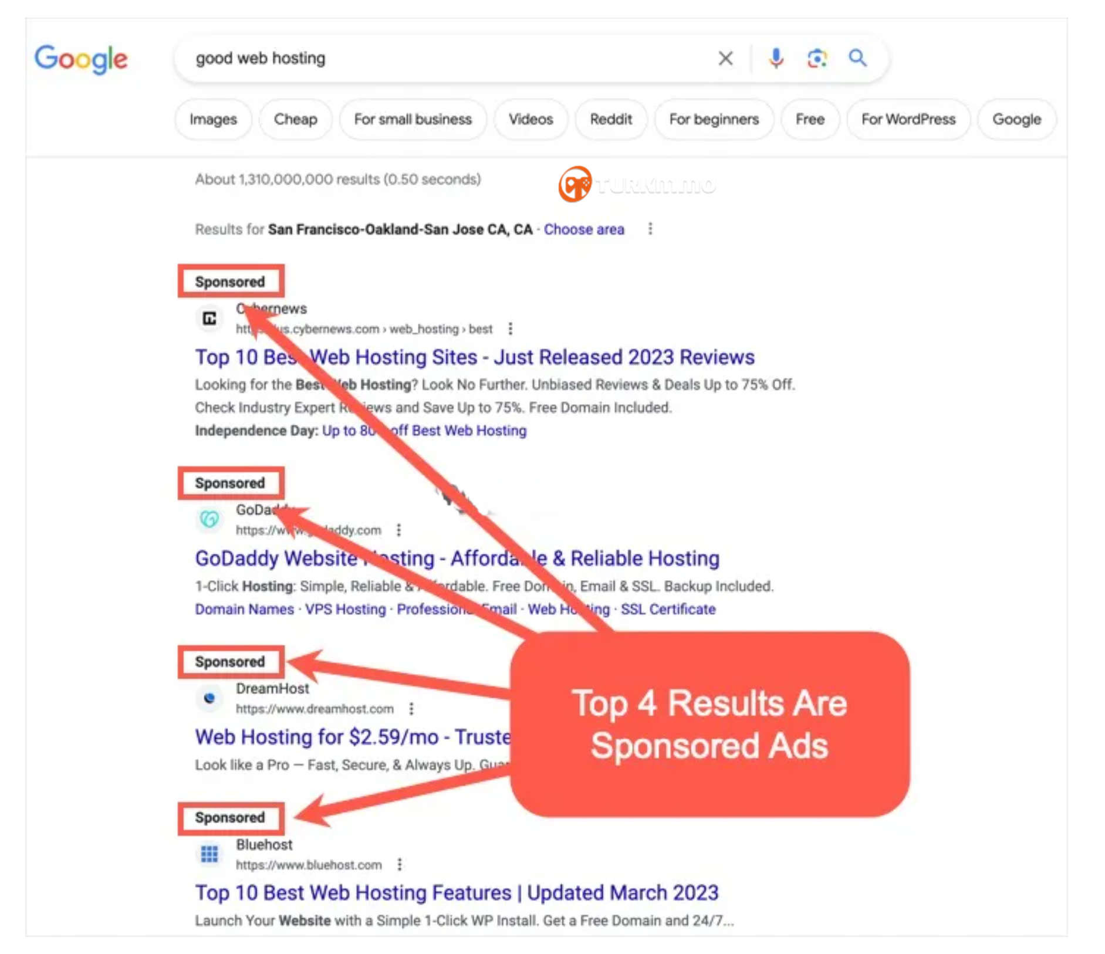Click the Domain Names sitelink

point(244,609)
